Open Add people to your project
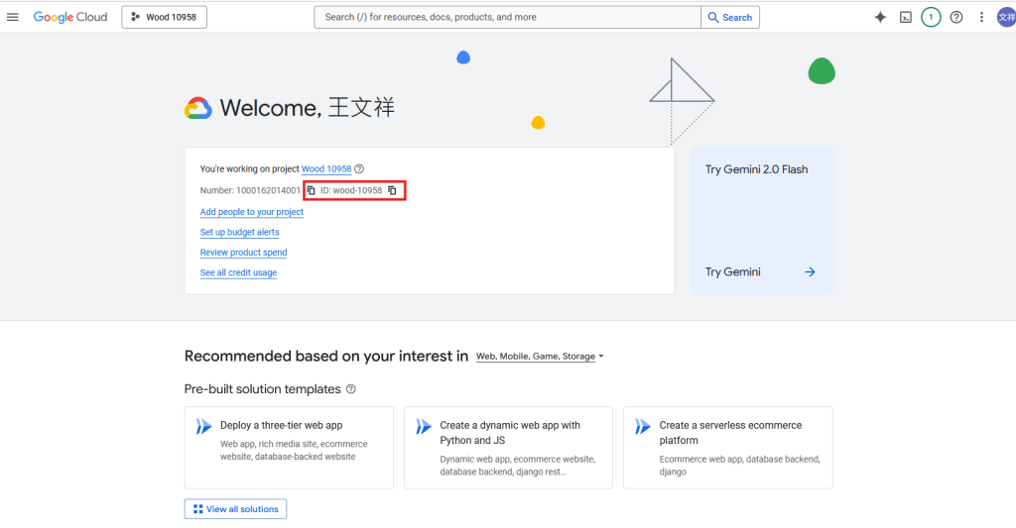1016x528 pixels. (251, 212)
